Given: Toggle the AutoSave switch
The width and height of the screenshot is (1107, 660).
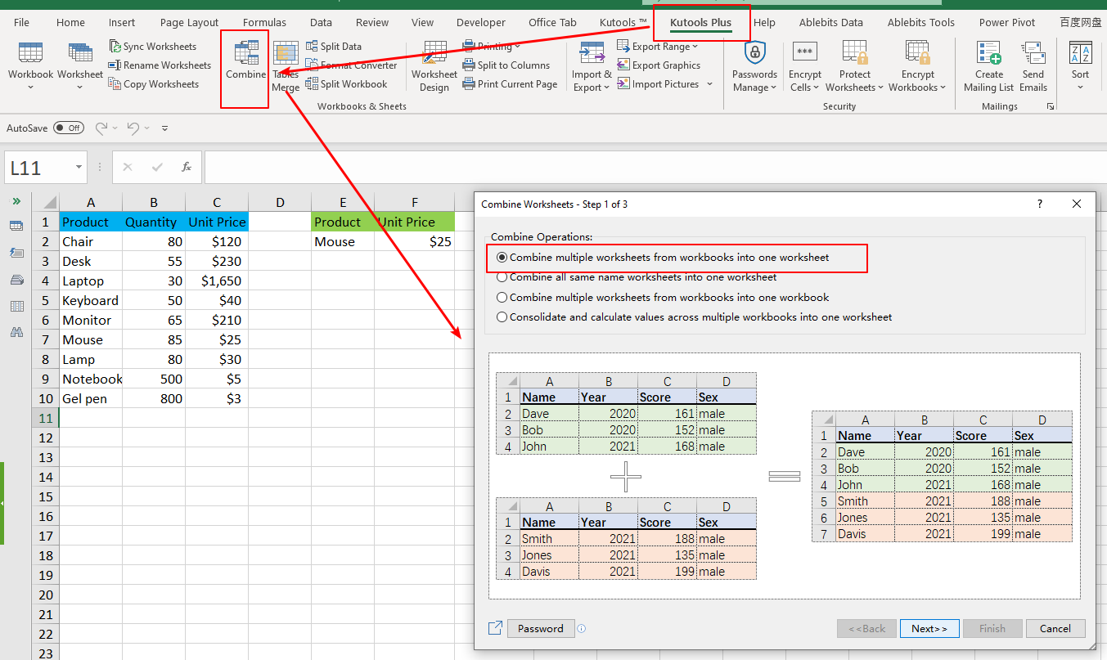Looking at the screenshot, I should 69,128.
